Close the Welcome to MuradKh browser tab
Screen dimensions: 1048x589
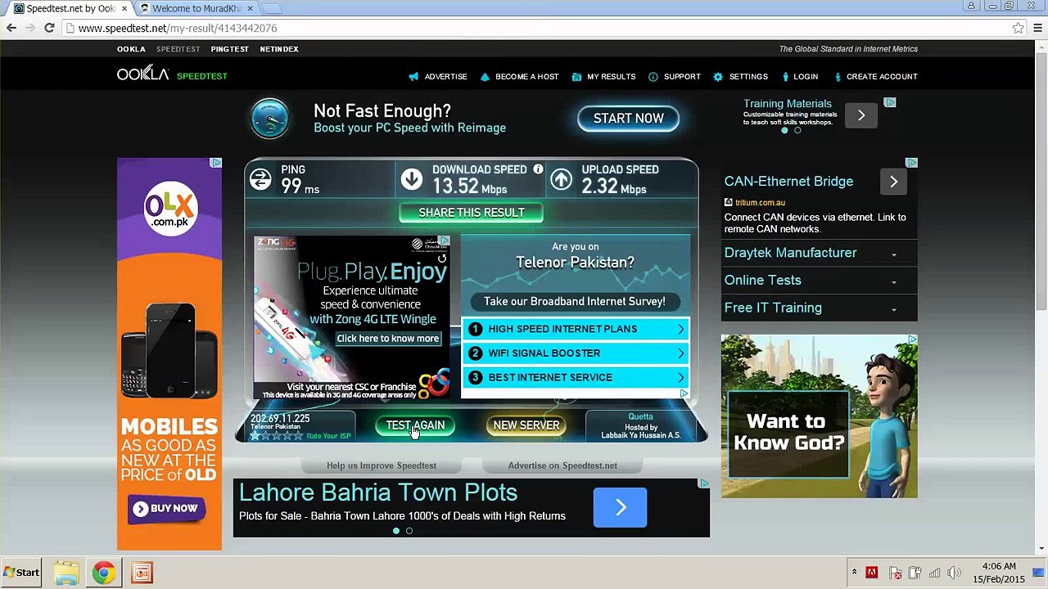[x=250, y=8]
